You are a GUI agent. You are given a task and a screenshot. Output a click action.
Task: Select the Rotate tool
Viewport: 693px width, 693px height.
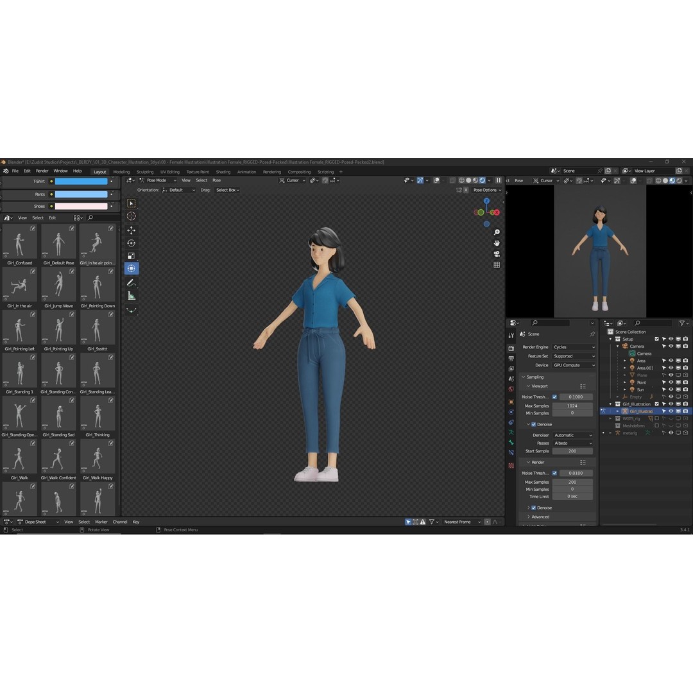pyautogui.click(x=132, y=243)
